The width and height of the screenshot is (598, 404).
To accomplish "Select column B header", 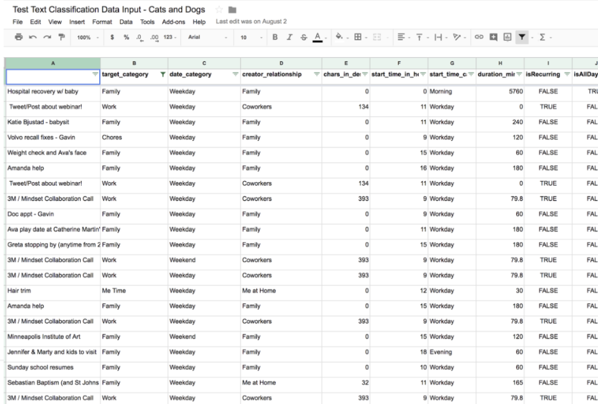I will pos(134,63).
